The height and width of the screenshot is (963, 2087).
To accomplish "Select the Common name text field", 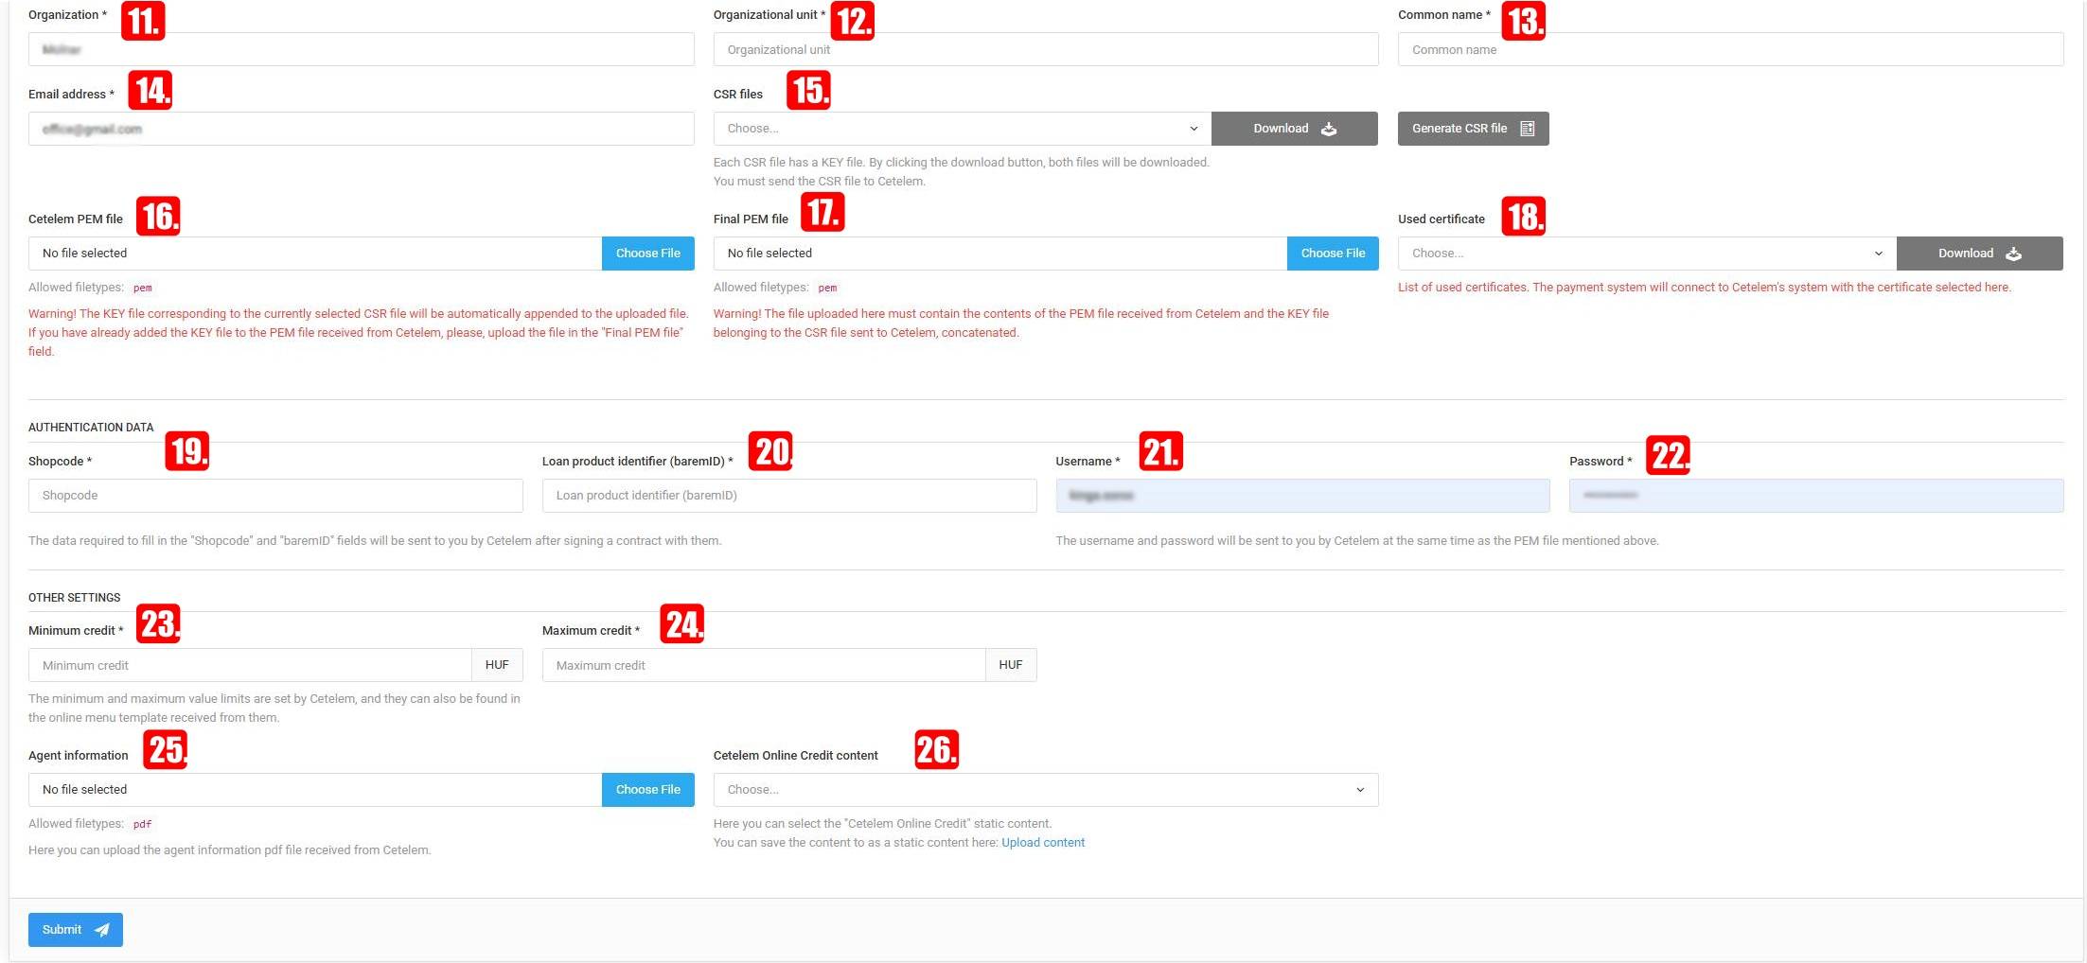I will coord(1729,49).
